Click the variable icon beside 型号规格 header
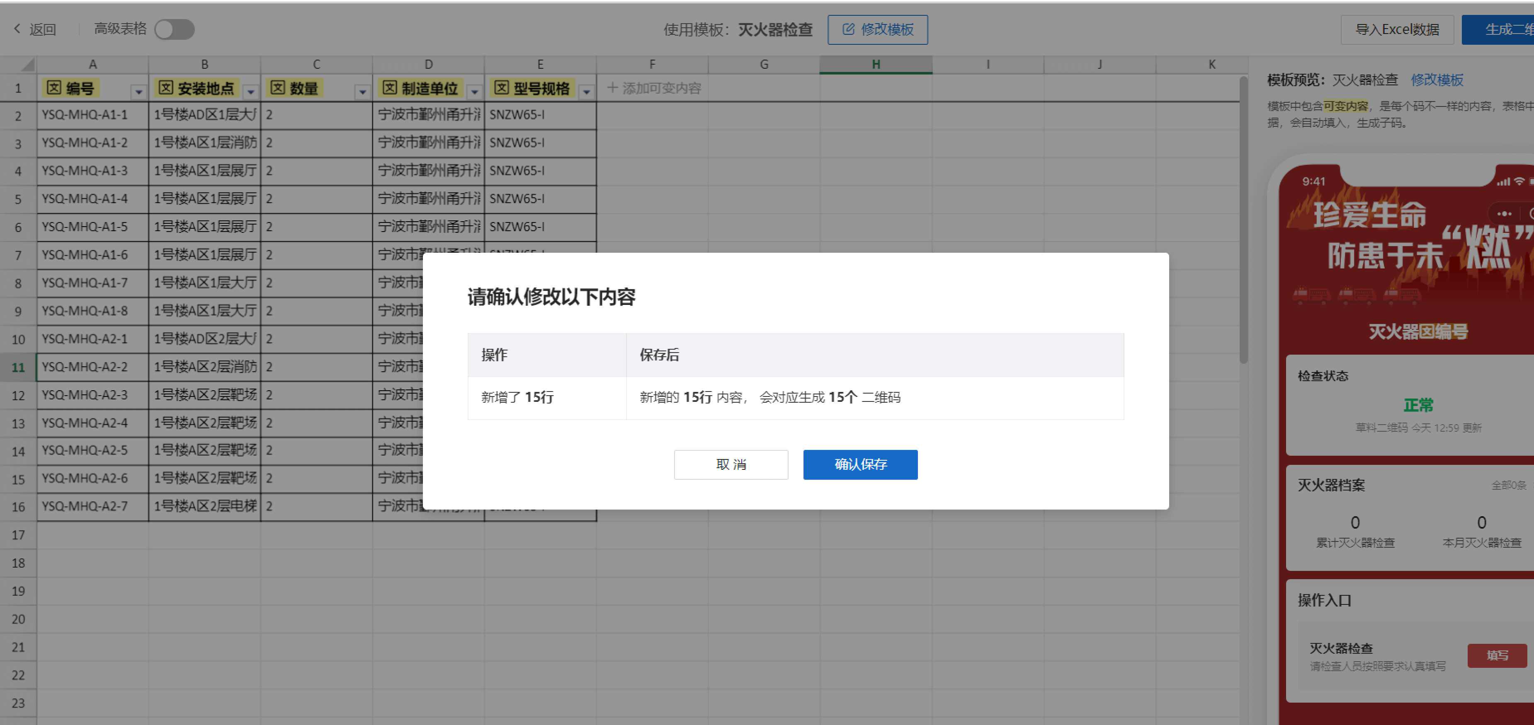This screenshot has width=1534, height=725. pyautogui.click(x=501, y=88)
